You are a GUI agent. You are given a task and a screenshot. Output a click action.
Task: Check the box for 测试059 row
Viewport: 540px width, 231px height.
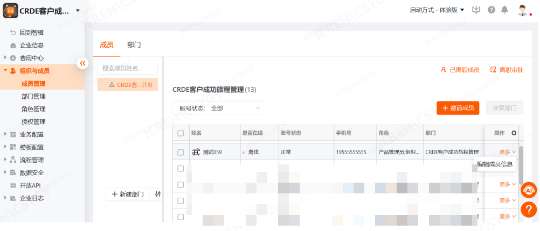click(181, 152)
